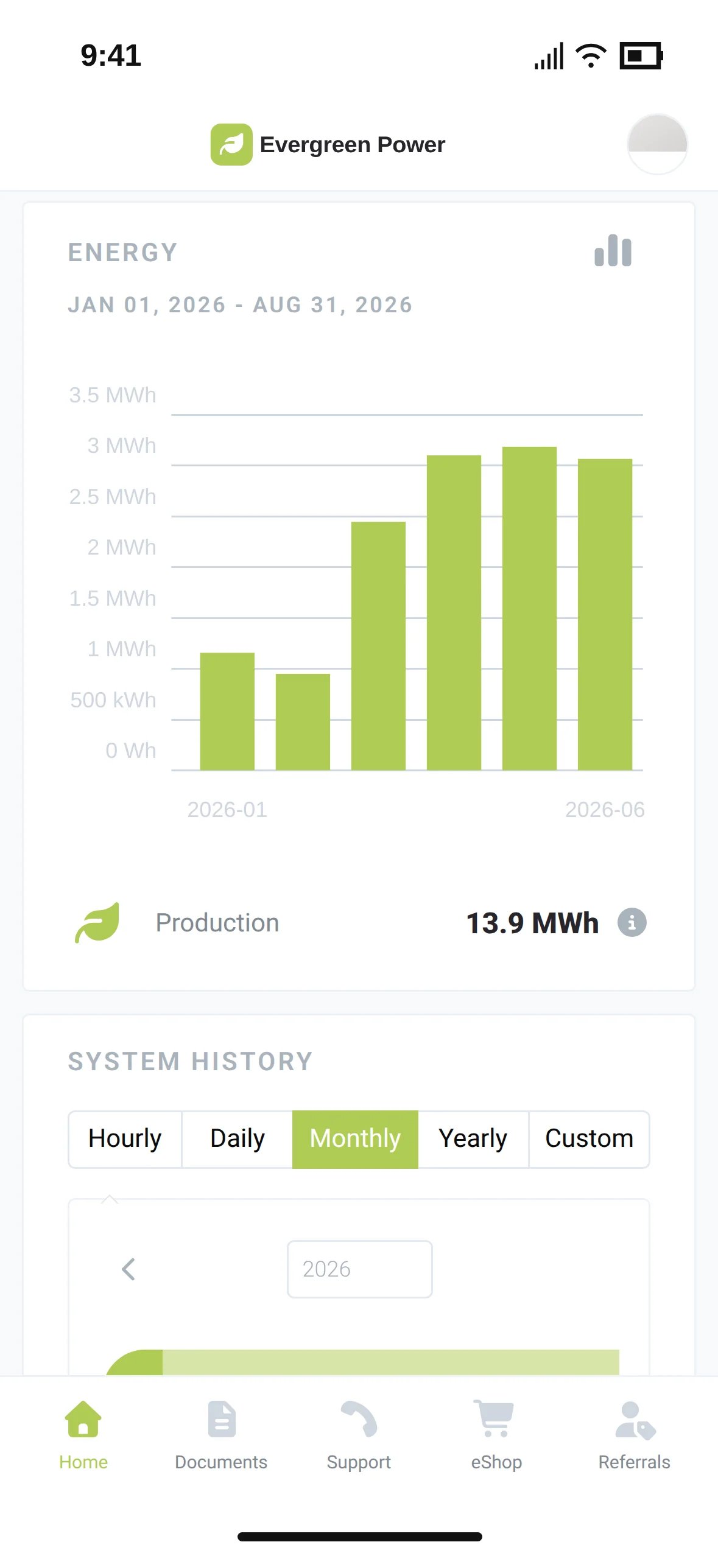The image size is (718, 1556).
Task: Open the profile avatar
Action: tap(657, 144)
